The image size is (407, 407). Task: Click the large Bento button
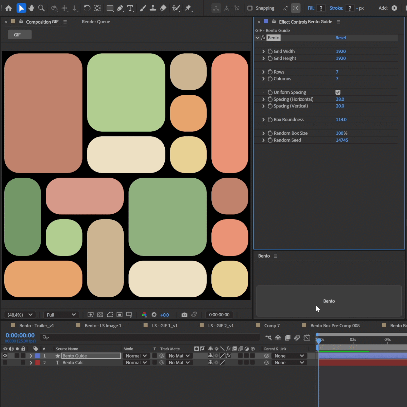click(x=329, y=301)
